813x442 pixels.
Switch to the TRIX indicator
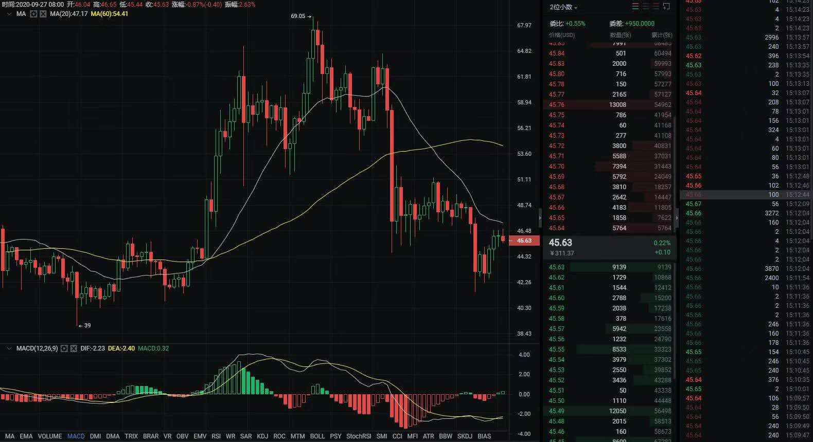click(131, 436)
